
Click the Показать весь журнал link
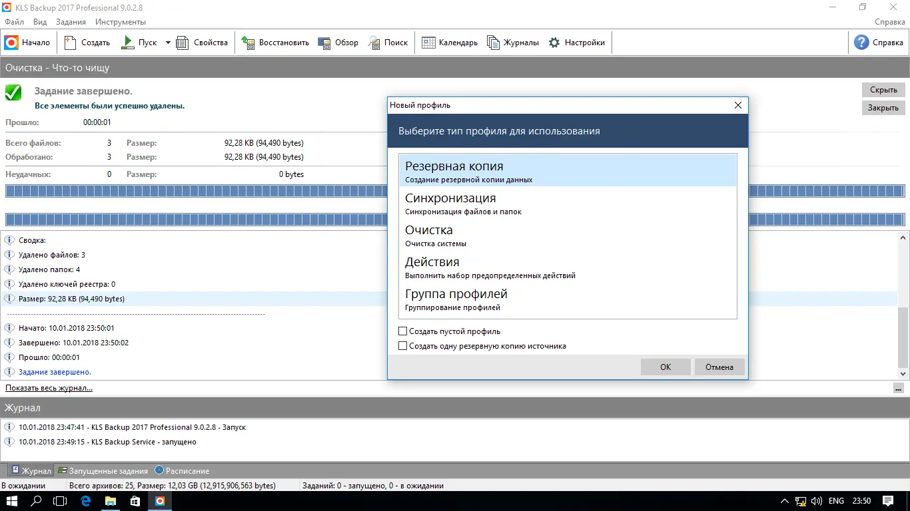[x=48, y=387]
